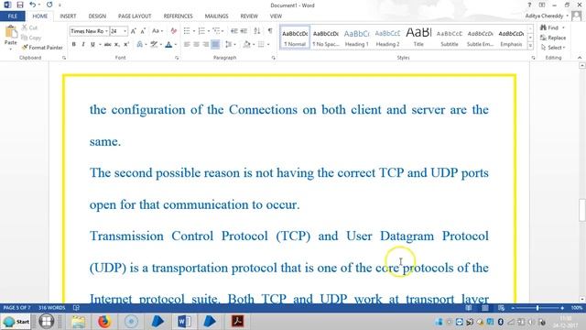
Task: Open Word Help
Action: pyautogui.click(x=529, y=5)
